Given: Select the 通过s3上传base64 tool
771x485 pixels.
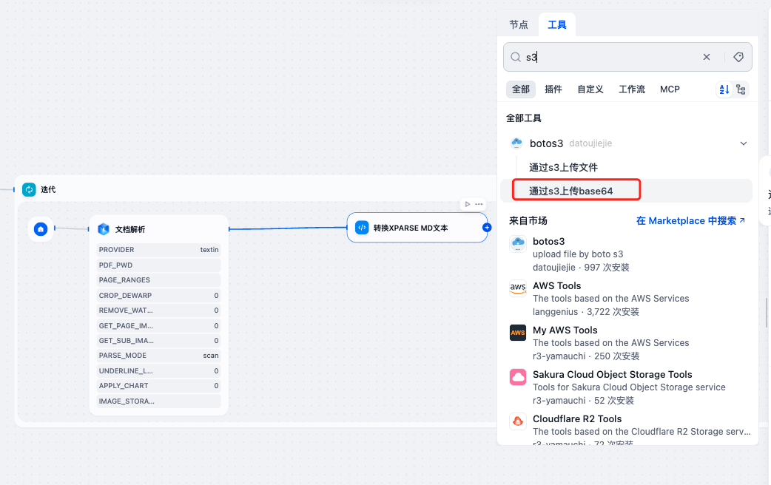Looking at the screenshot, I should click(576, 189).
